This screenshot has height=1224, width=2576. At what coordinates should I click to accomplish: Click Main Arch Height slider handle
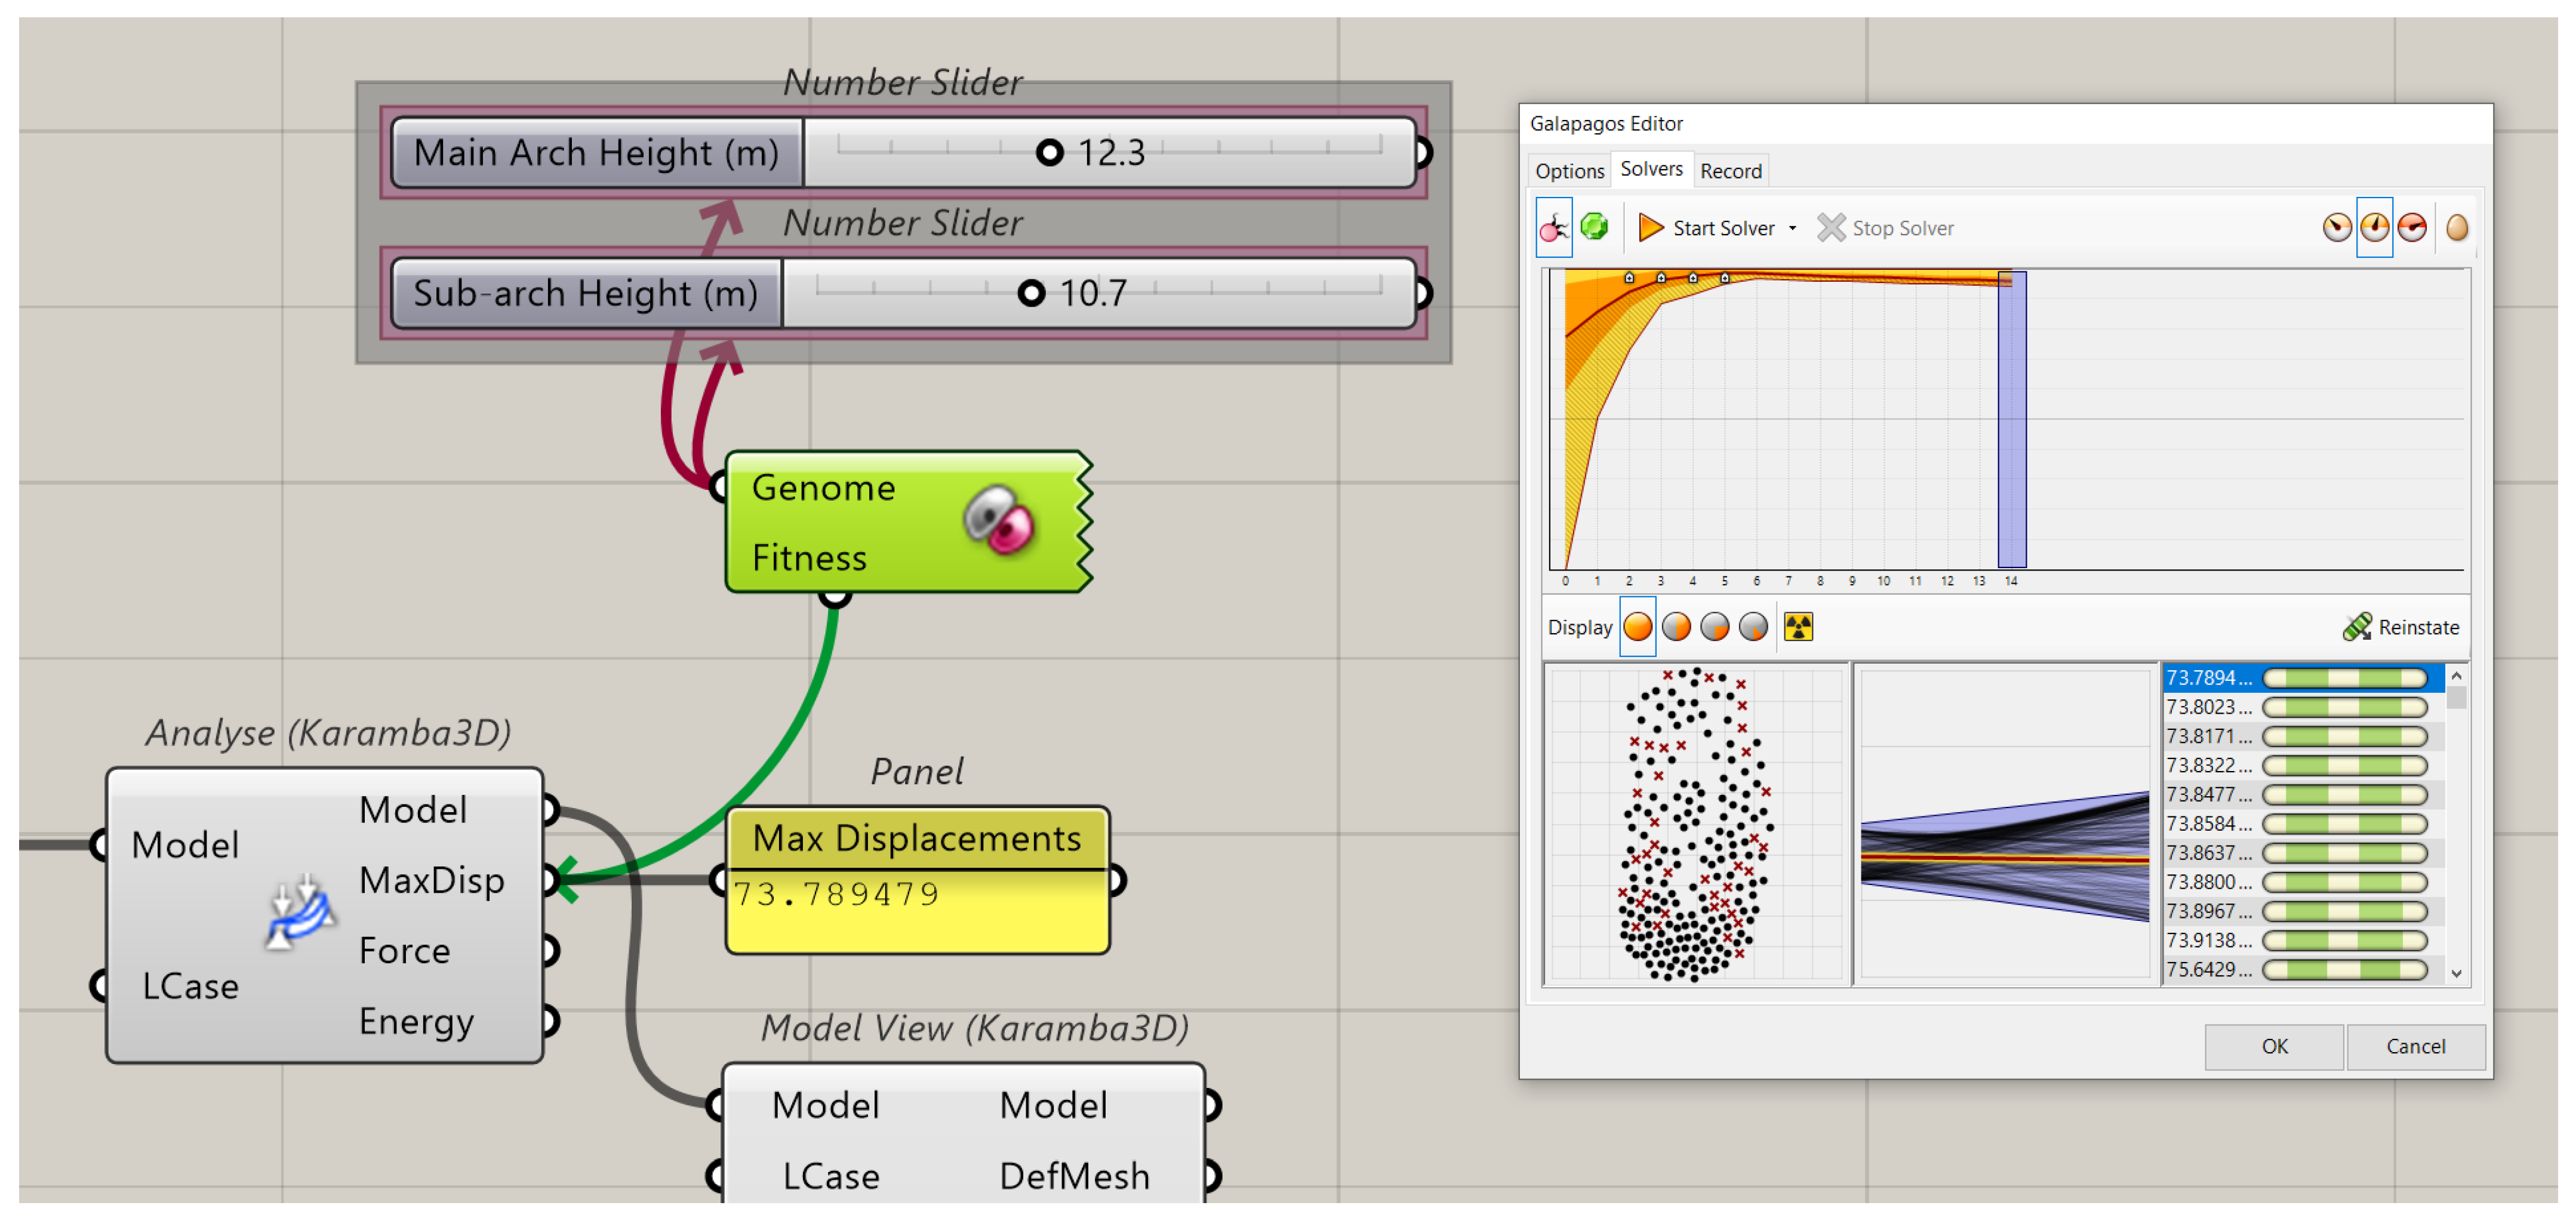click(1049, 153)
